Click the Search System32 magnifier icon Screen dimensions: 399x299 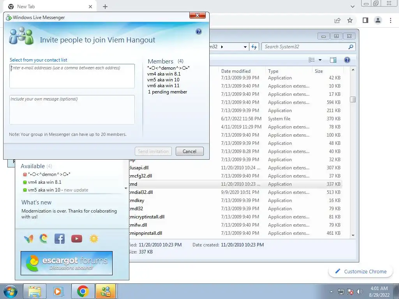coord(351,47)
